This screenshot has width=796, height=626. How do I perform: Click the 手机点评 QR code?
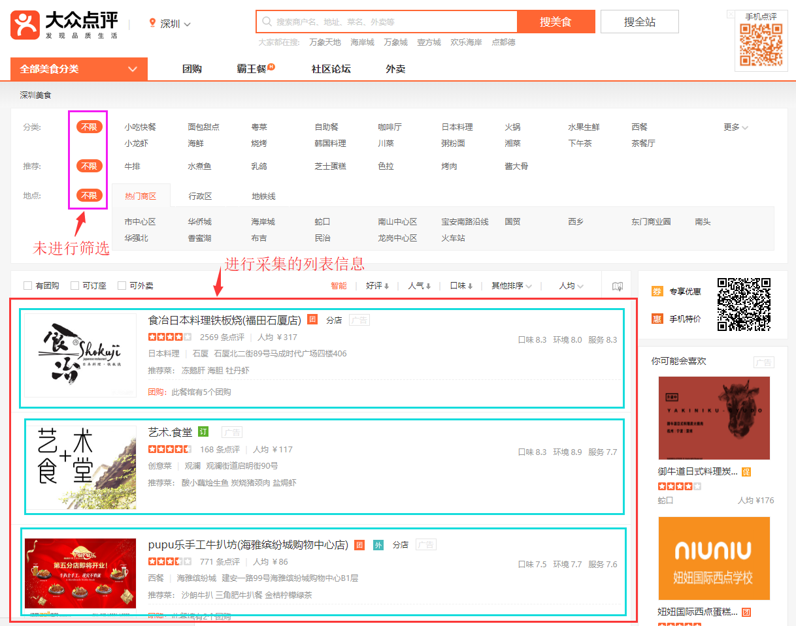click(x=761, y=45)
